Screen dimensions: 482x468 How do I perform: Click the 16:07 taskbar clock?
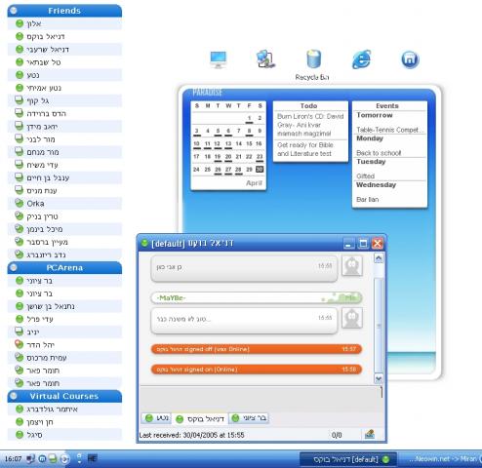click(x=13, y=459)
